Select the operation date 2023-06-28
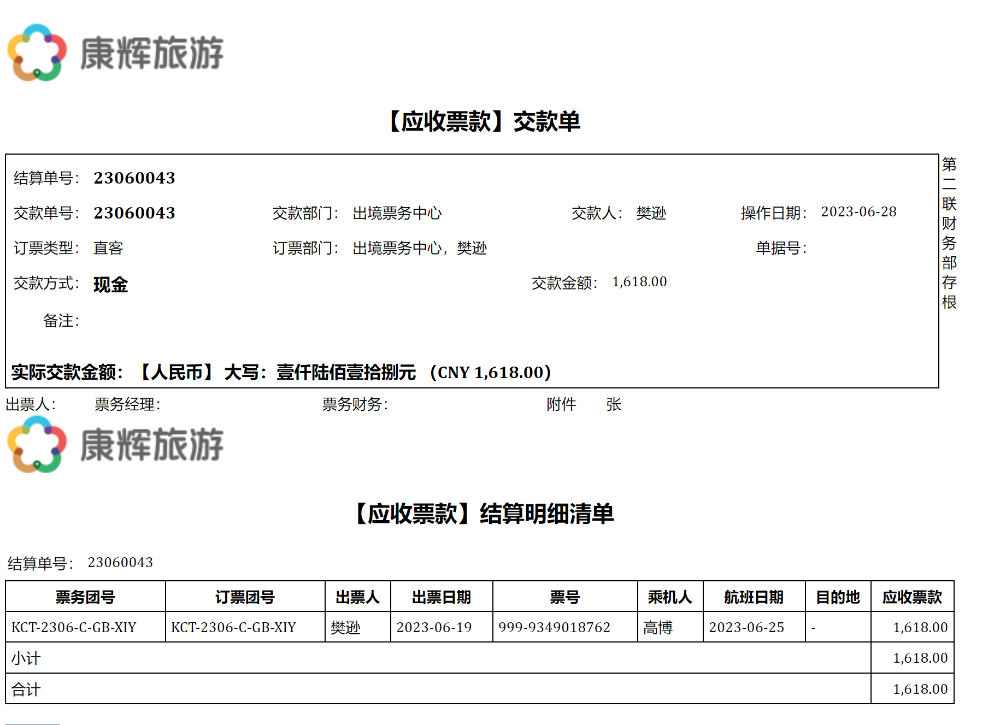Screen dimensions: 1006x725 point(858,212)
